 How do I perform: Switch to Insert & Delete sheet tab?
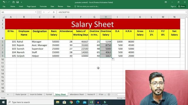[36, 94]
